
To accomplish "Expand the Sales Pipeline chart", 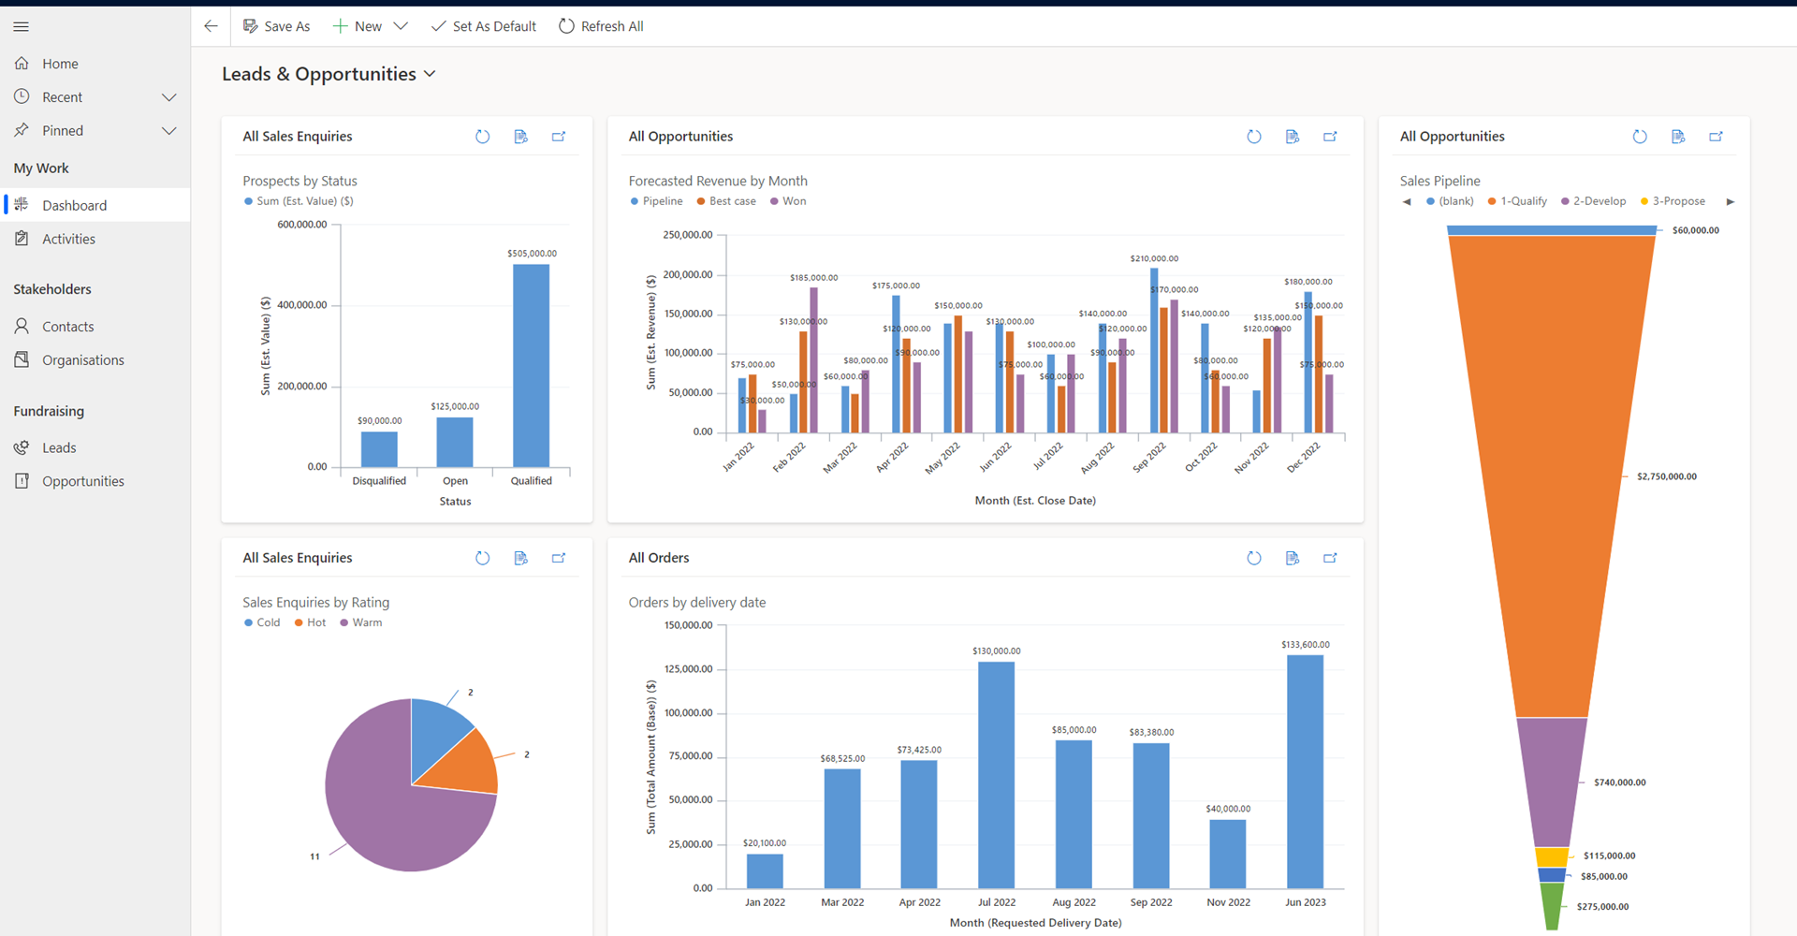I will [x=1716, y=137].
